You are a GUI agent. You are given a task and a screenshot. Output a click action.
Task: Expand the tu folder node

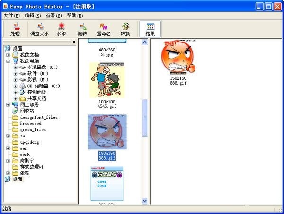coord(8,136)
